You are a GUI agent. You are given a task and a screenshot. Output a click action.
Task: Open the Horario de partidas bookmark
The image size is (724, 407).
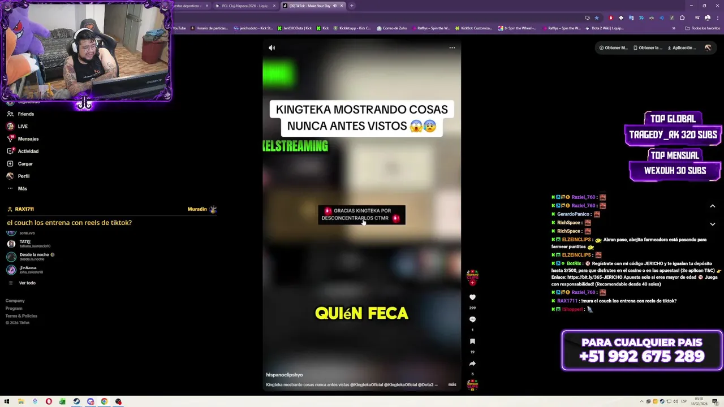(x=209, y=28)
